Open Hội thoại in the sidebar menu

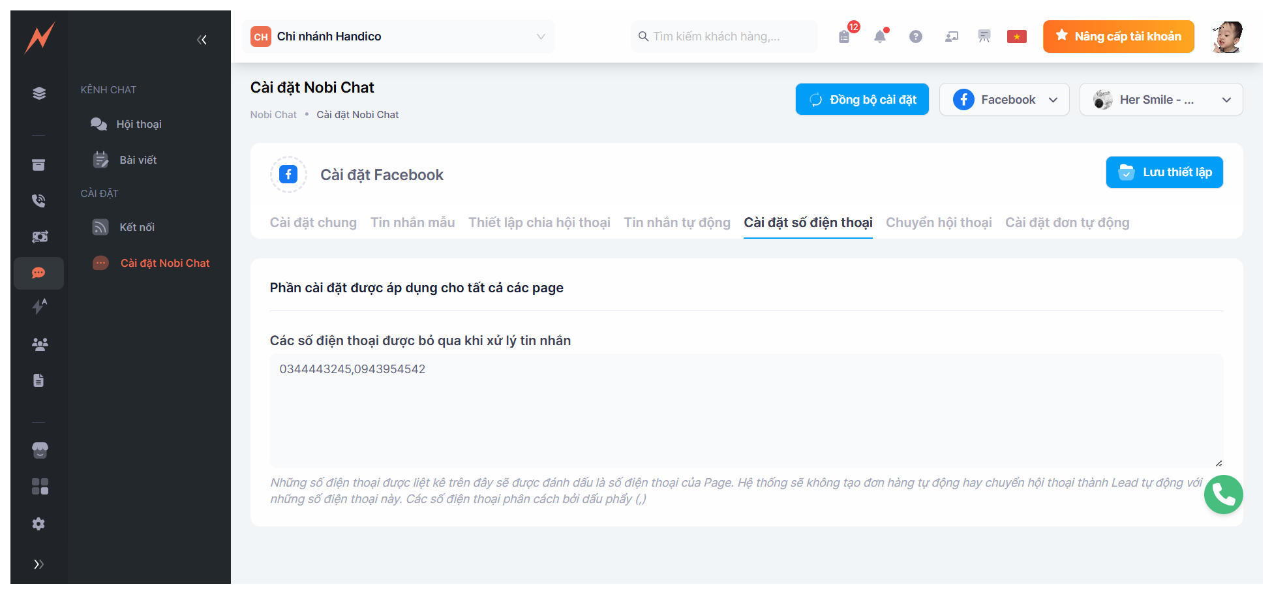click(139, 124)
